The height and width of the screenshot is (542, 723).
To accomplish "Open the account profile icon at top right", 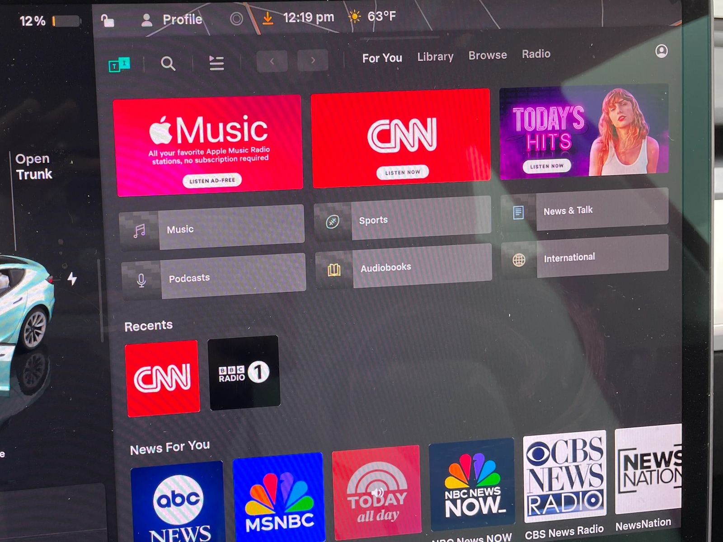I will (662, 51).
